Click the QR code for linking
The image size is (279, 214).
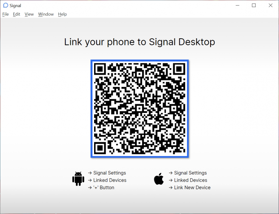pos(139,109)
